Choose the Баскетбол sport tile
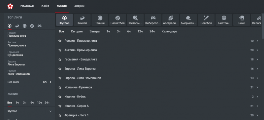Screen dimensions: 264x120 117,20
